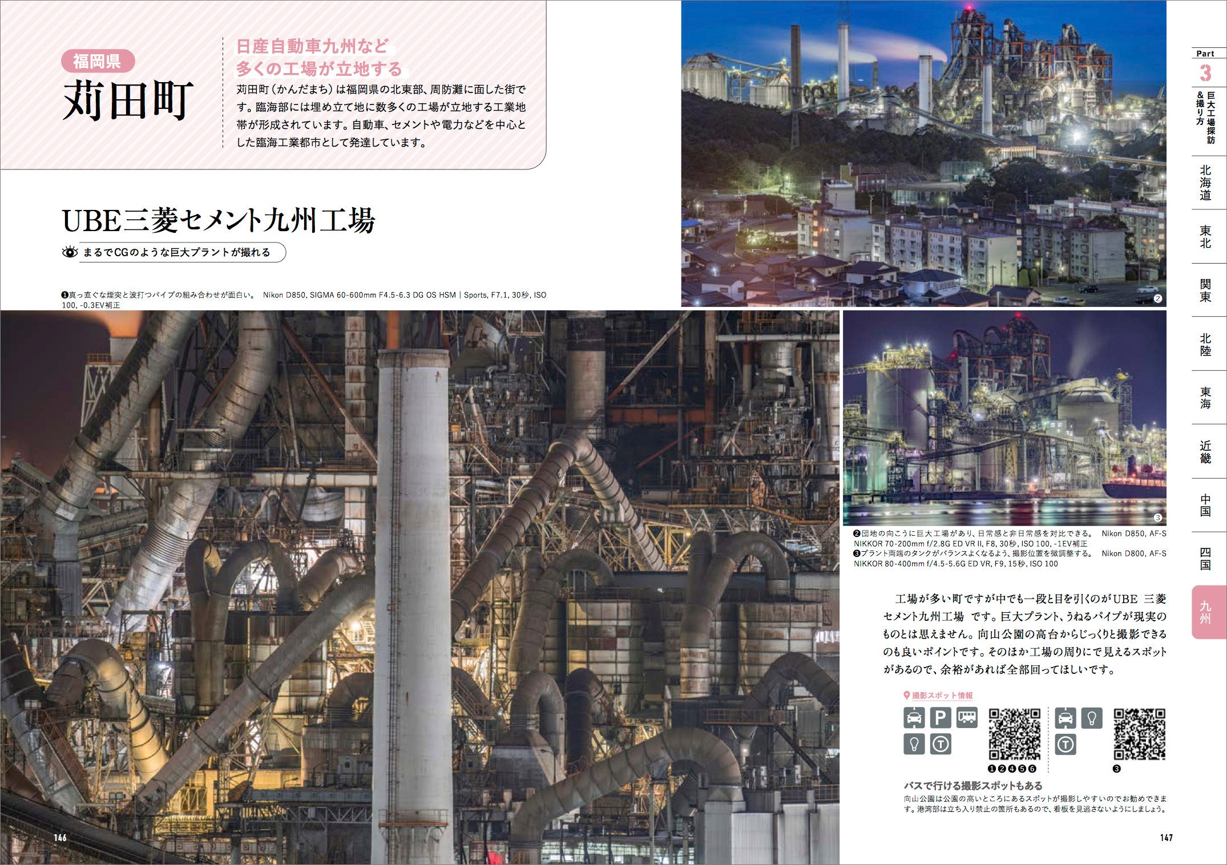Click the parking P icon
The height and width of the screenshot is (865, 1227).
click(x=940, y=717)
